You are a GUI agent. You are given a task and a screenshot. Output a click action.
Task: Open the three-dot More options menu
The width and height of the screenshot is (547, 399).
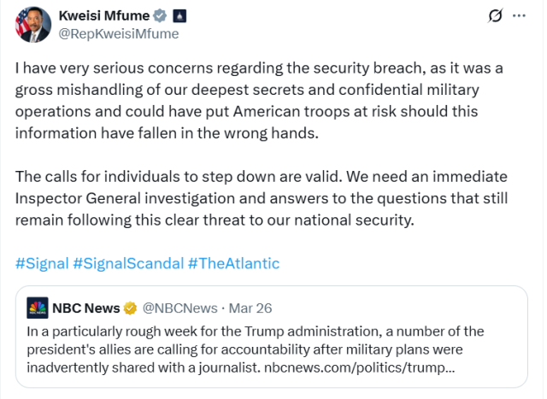520,15
